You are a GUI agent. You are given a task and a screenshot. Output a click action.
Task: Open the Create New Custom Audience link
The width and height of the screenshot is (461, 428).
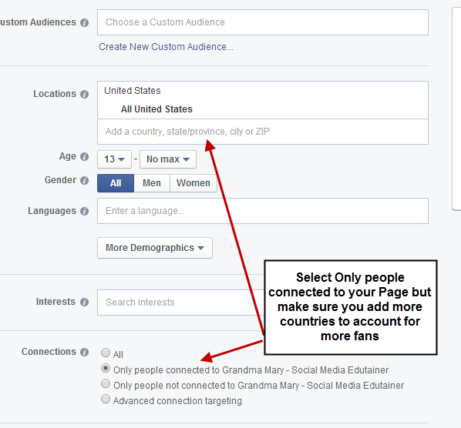click(x=166, y=47)
